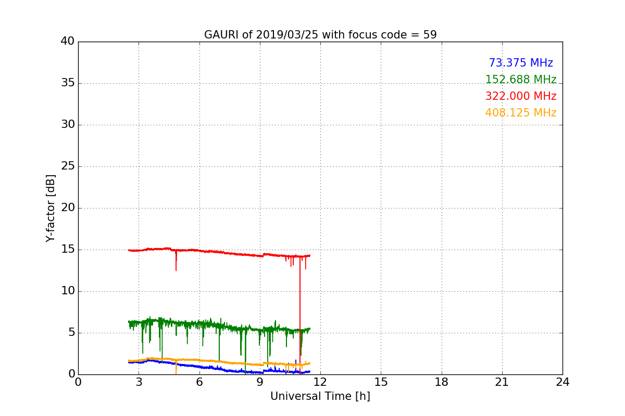Click the plot title GAURI of 2019/03/25
The image size is (625, 416).
(320, 35)
